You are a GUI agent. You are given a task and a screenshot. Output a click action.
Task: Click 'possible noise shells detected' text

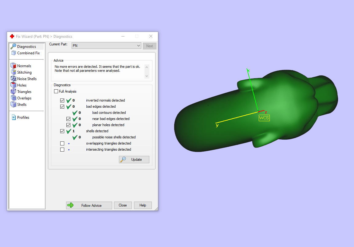(x=114, y=137)
